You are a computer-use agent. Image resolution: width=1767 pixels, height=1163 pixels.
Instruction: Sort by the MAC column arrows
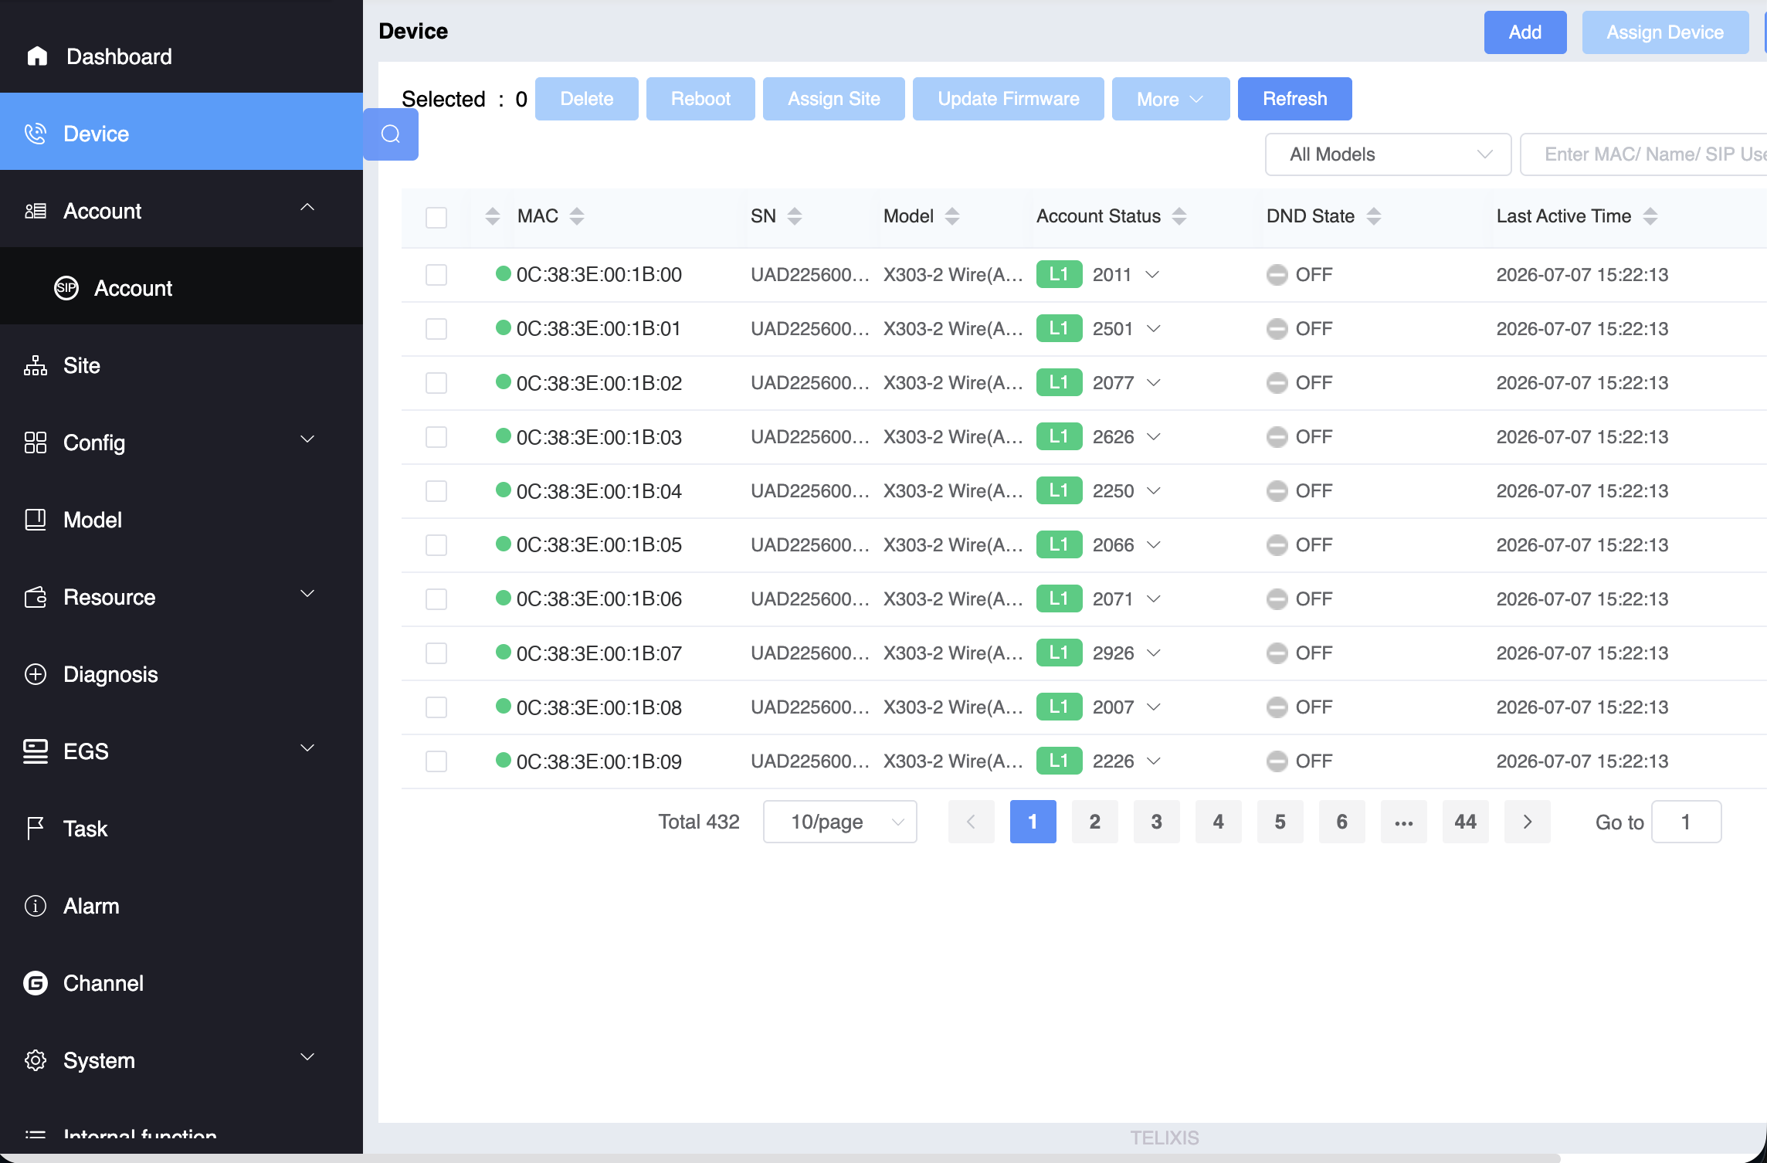pyautogui.click(x=577, y=216)
